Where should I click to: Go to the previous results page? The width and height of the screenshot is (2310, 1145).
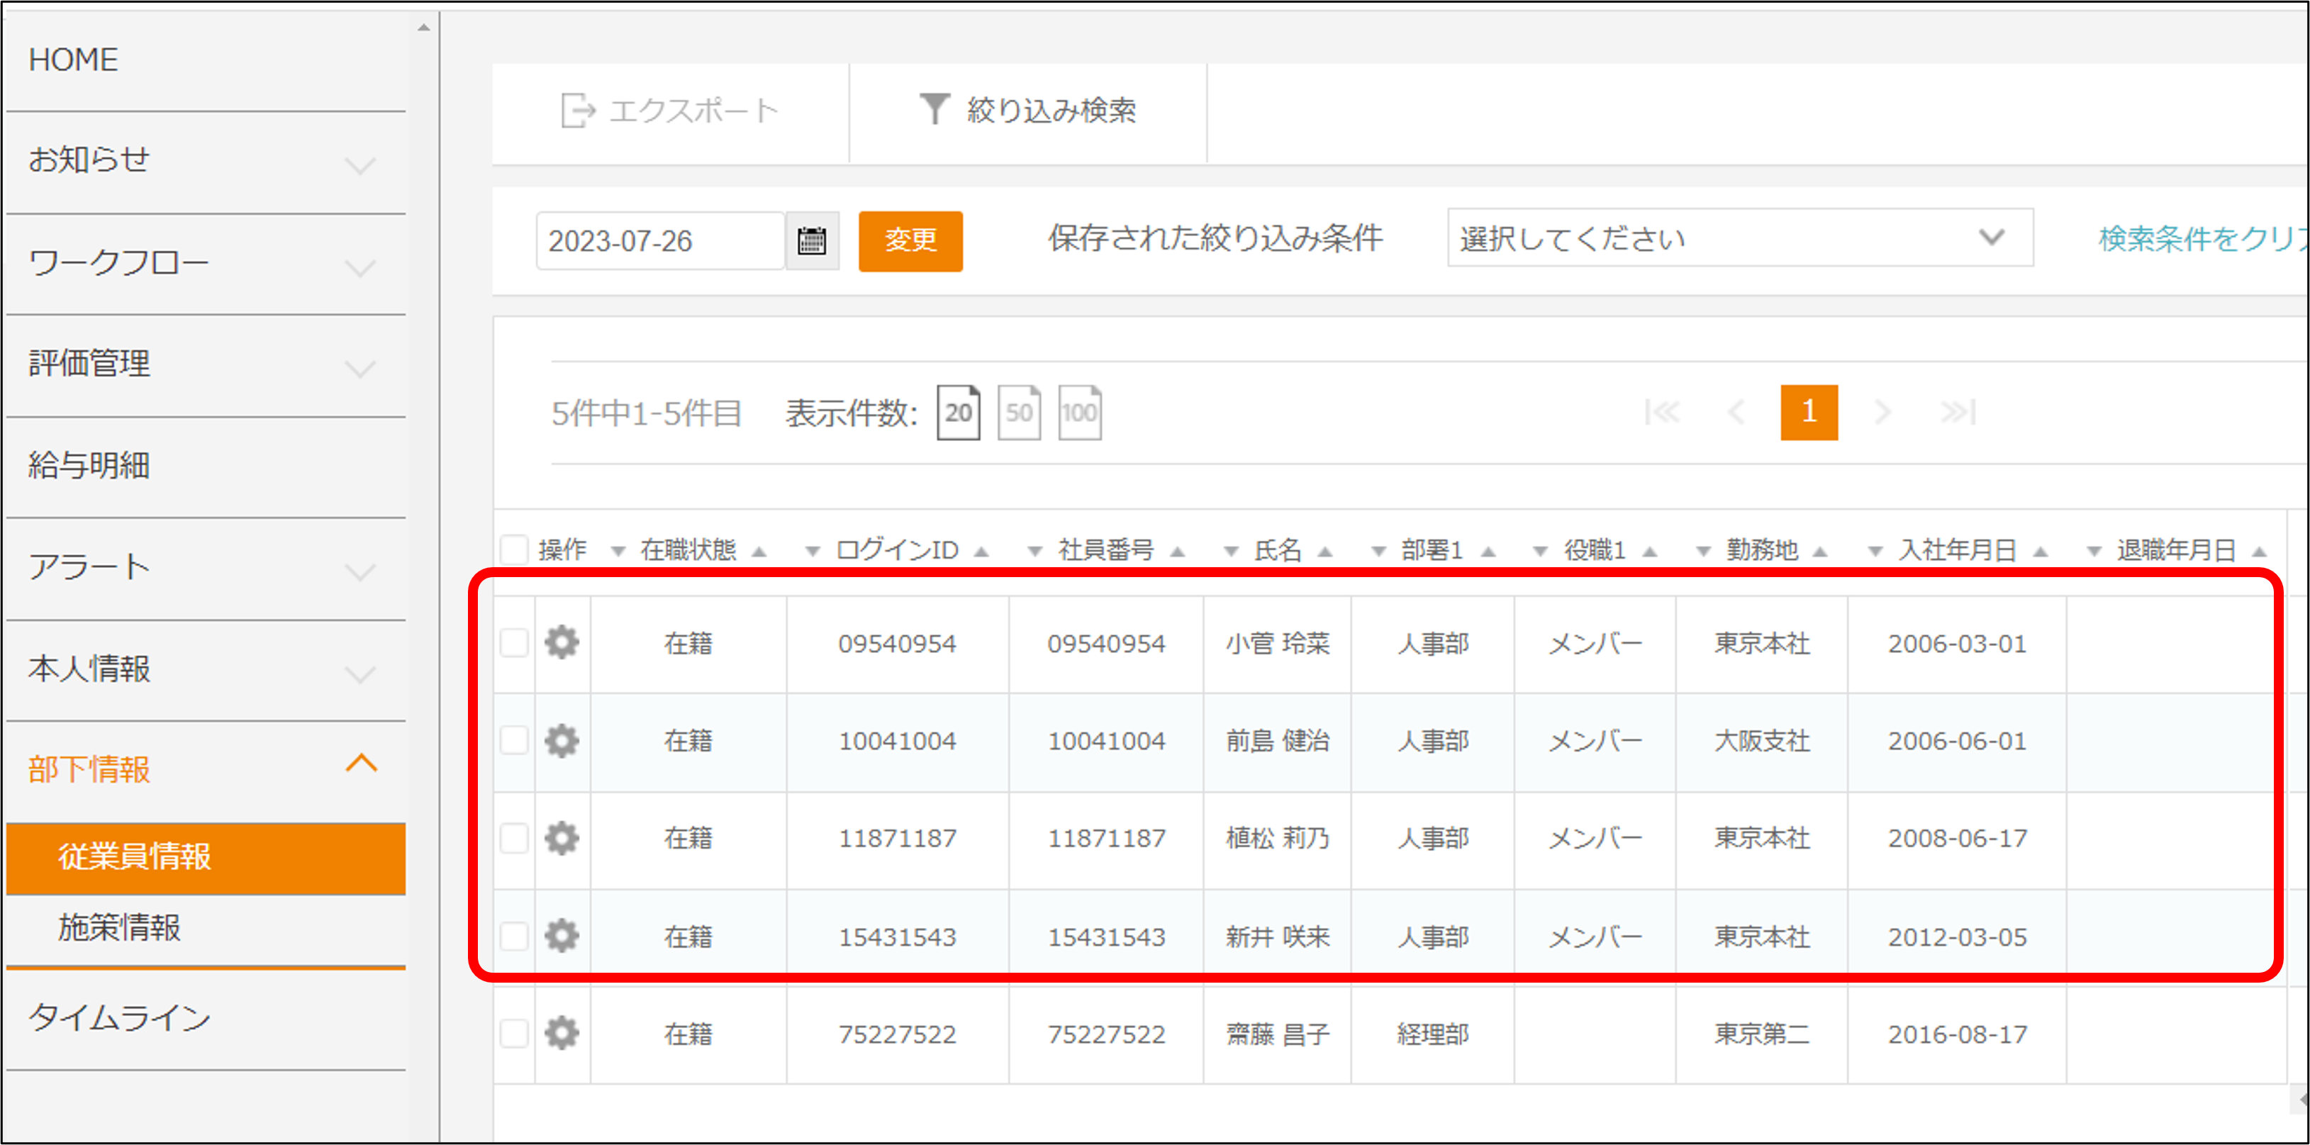(1736, 413)
